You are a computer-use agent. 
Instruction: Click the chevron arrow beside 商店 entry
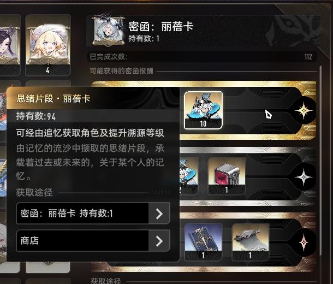pyautogui.click(x=159, y=241)
